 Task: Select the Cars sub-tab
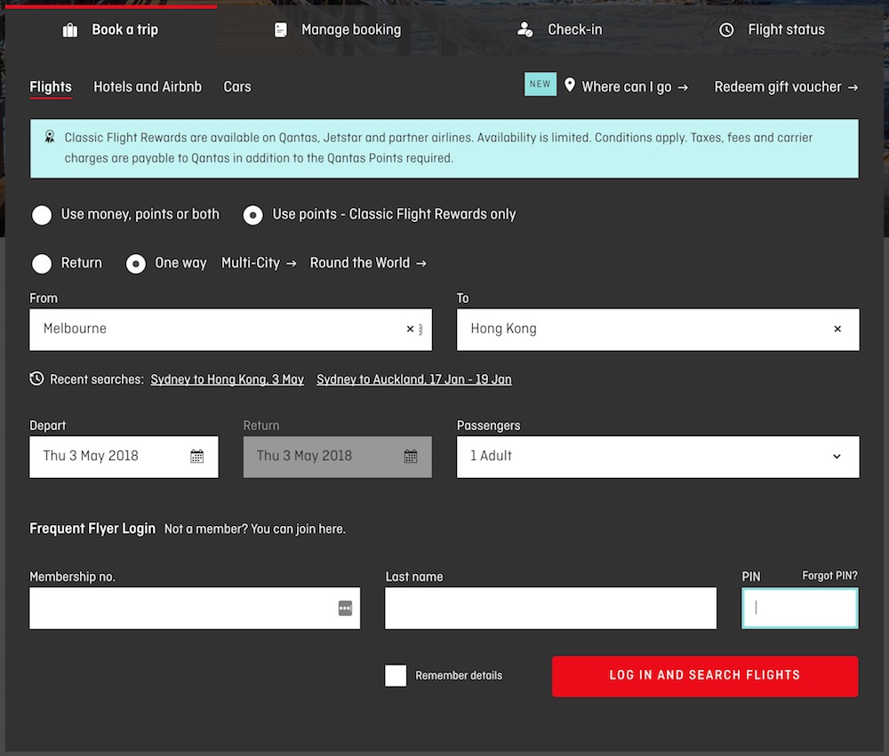(237, 87)
